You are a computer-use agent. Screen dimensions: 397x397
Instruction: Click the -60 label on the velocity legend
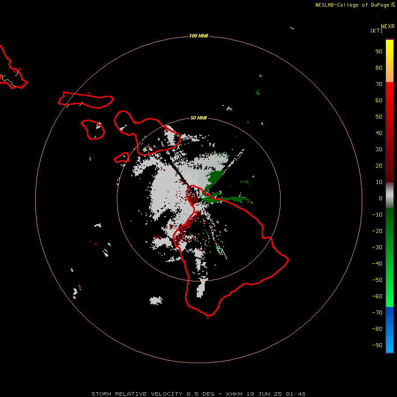pos(377,296)
